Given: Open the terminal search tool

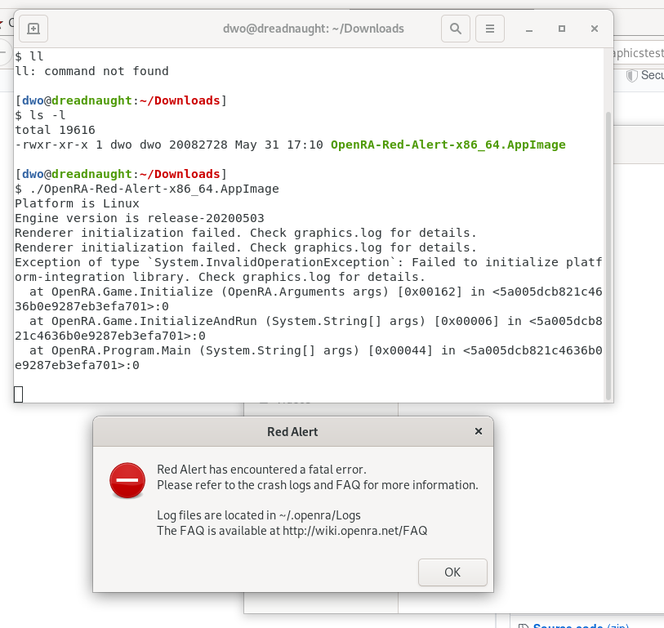Looking at the screenshot, I should pyautogui.click(x=456, y=29).
